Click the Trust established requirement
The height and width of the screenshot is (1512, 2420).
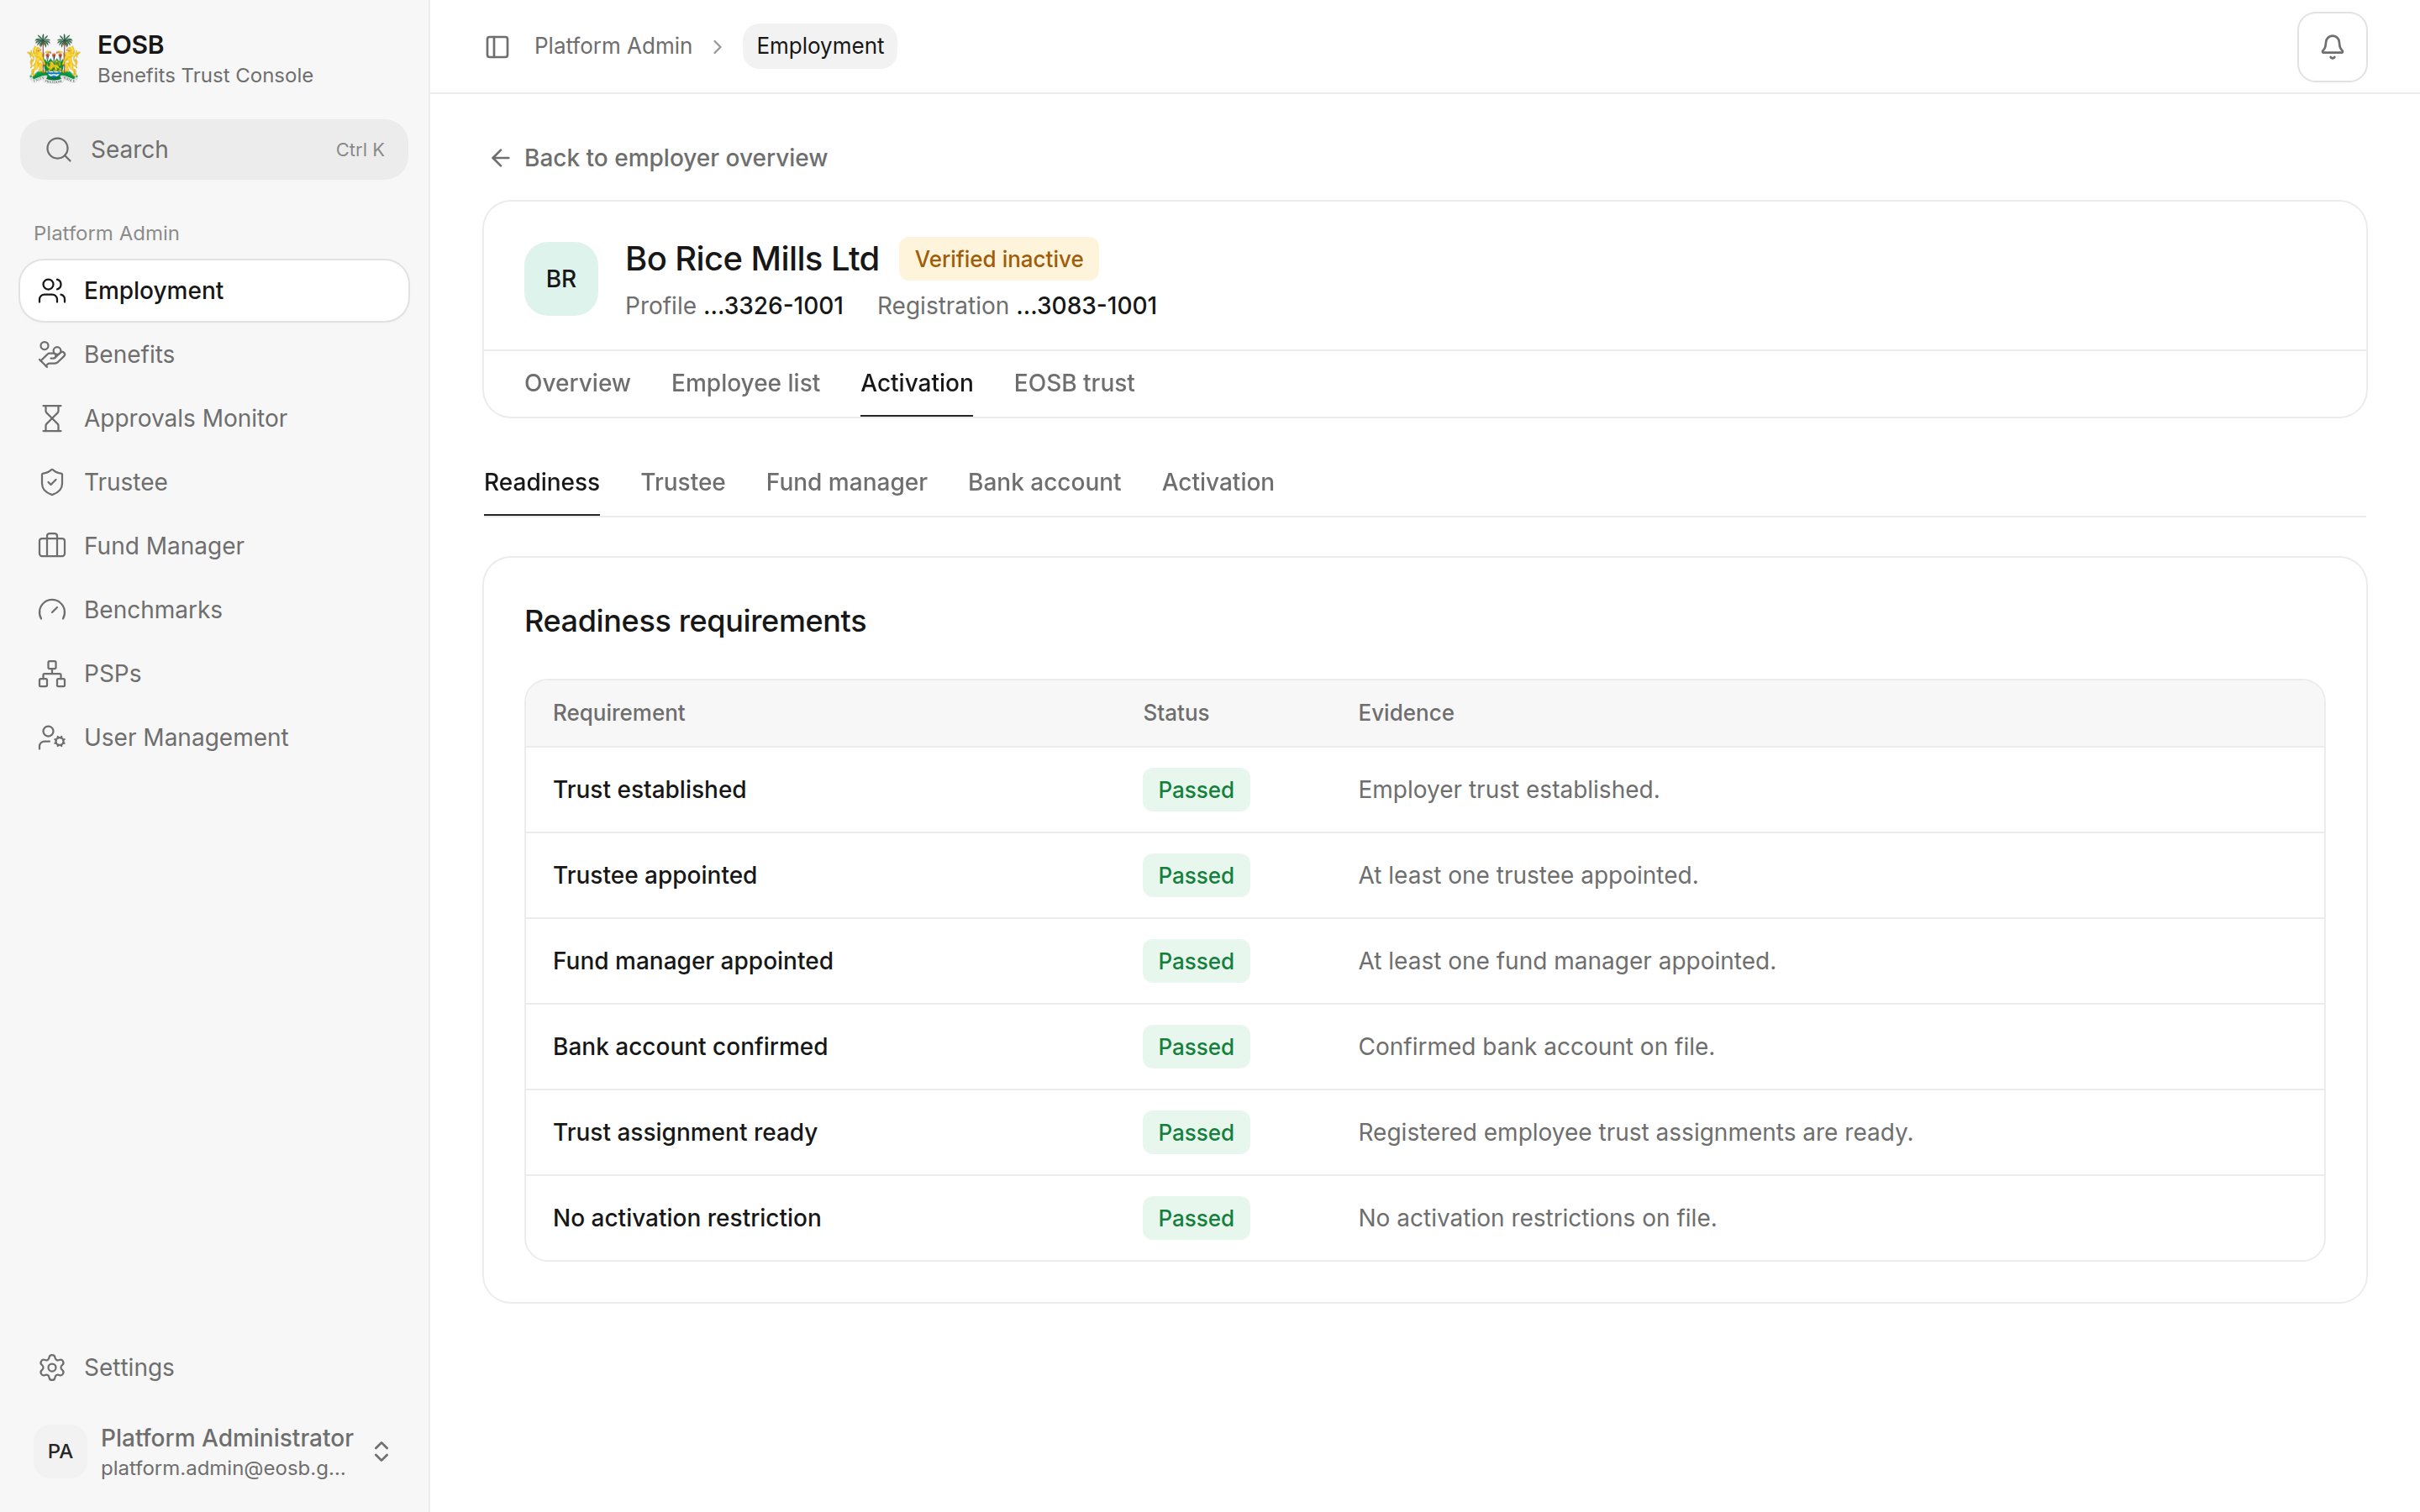click(x=649, y=790)
